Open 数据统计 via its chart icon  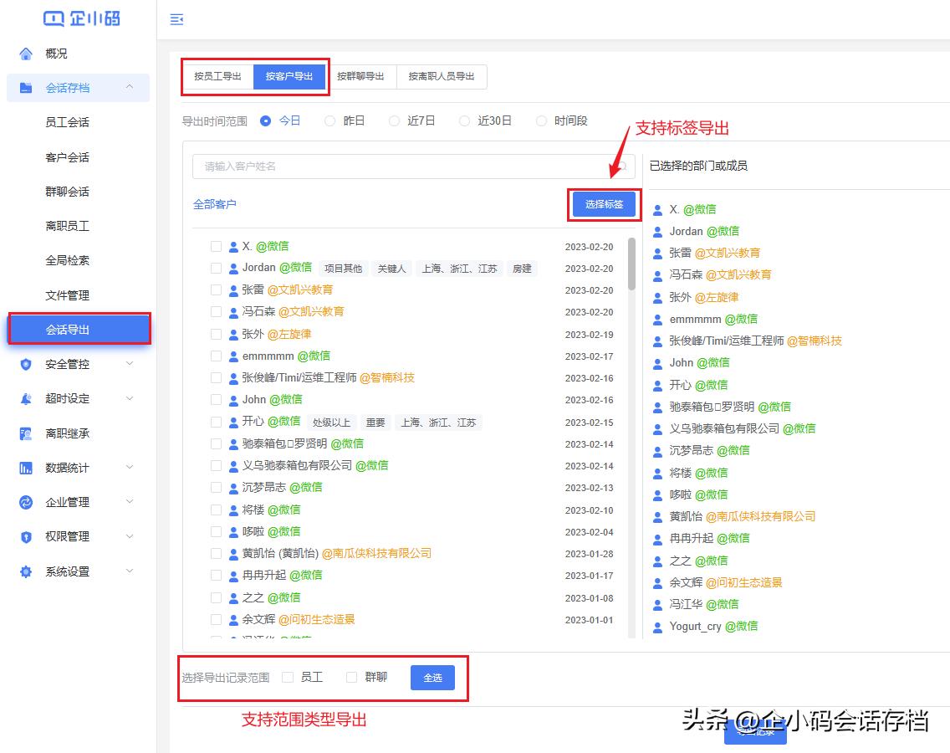tap(25, 467)
